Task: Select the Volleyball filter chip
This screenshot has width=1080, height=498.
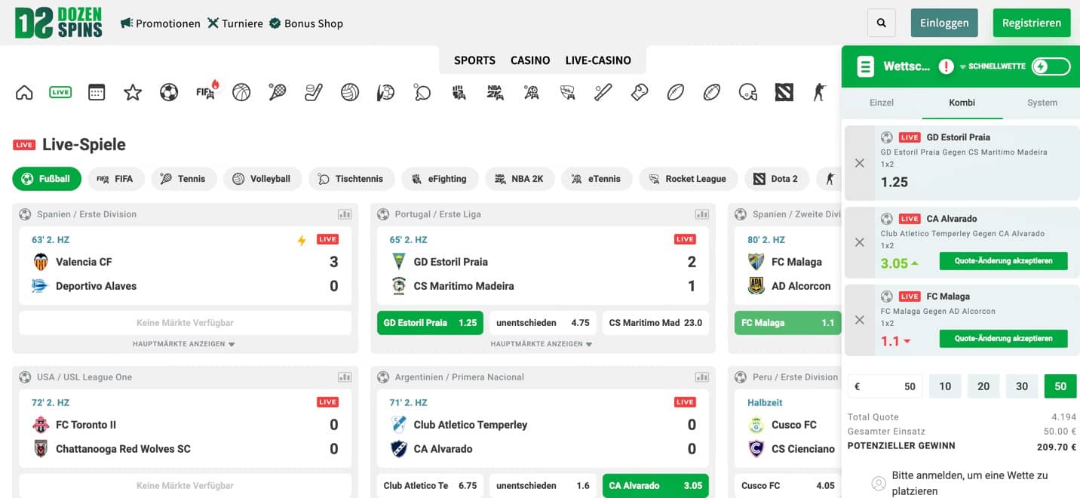Action: tap(261, 179)
